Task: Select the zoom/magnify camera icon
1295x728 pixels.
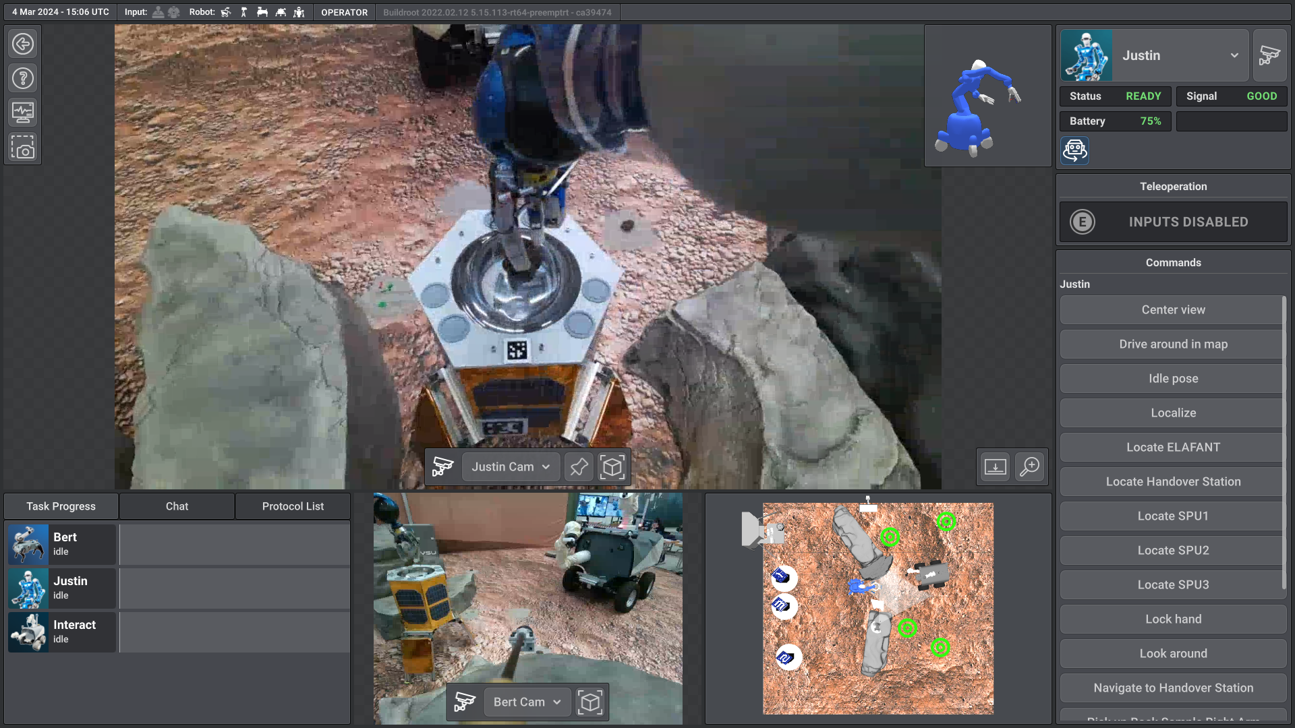Action: 1029,466
